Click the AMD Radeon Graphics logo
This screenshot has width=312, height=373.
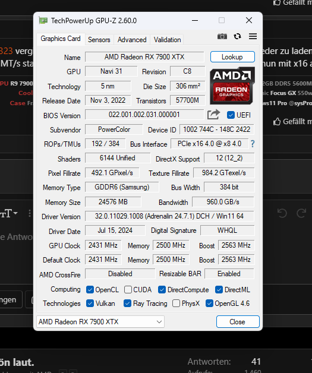(x=232, y=86)
